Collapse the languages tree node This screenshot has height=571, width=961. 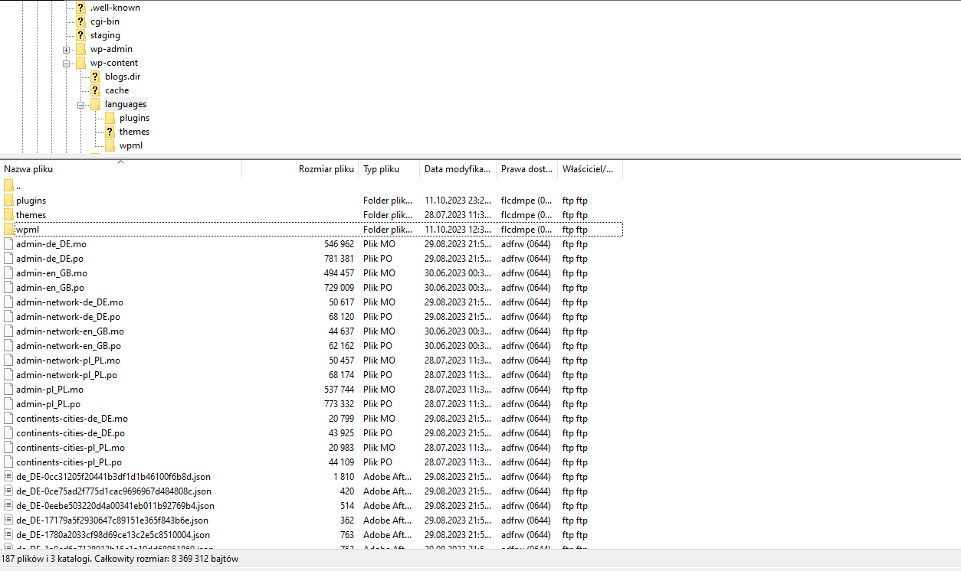(x=80, y=105)
